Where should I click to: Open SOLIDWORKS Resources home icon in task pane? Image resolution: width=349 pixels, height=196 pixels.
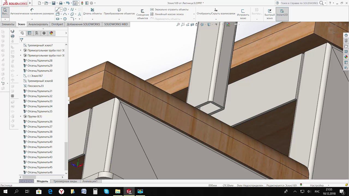[346, 35]
